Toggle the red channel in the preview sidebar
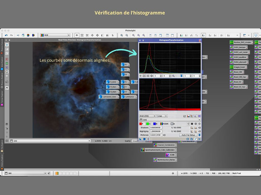This screenshot has height=195, width=261. (x=7, y=59)
